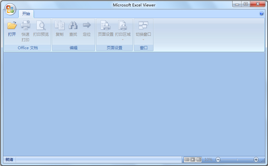The height and width of the screenshot is (166, 268).
Task: Click the zoom in plus button
Action: coord(256,160)
